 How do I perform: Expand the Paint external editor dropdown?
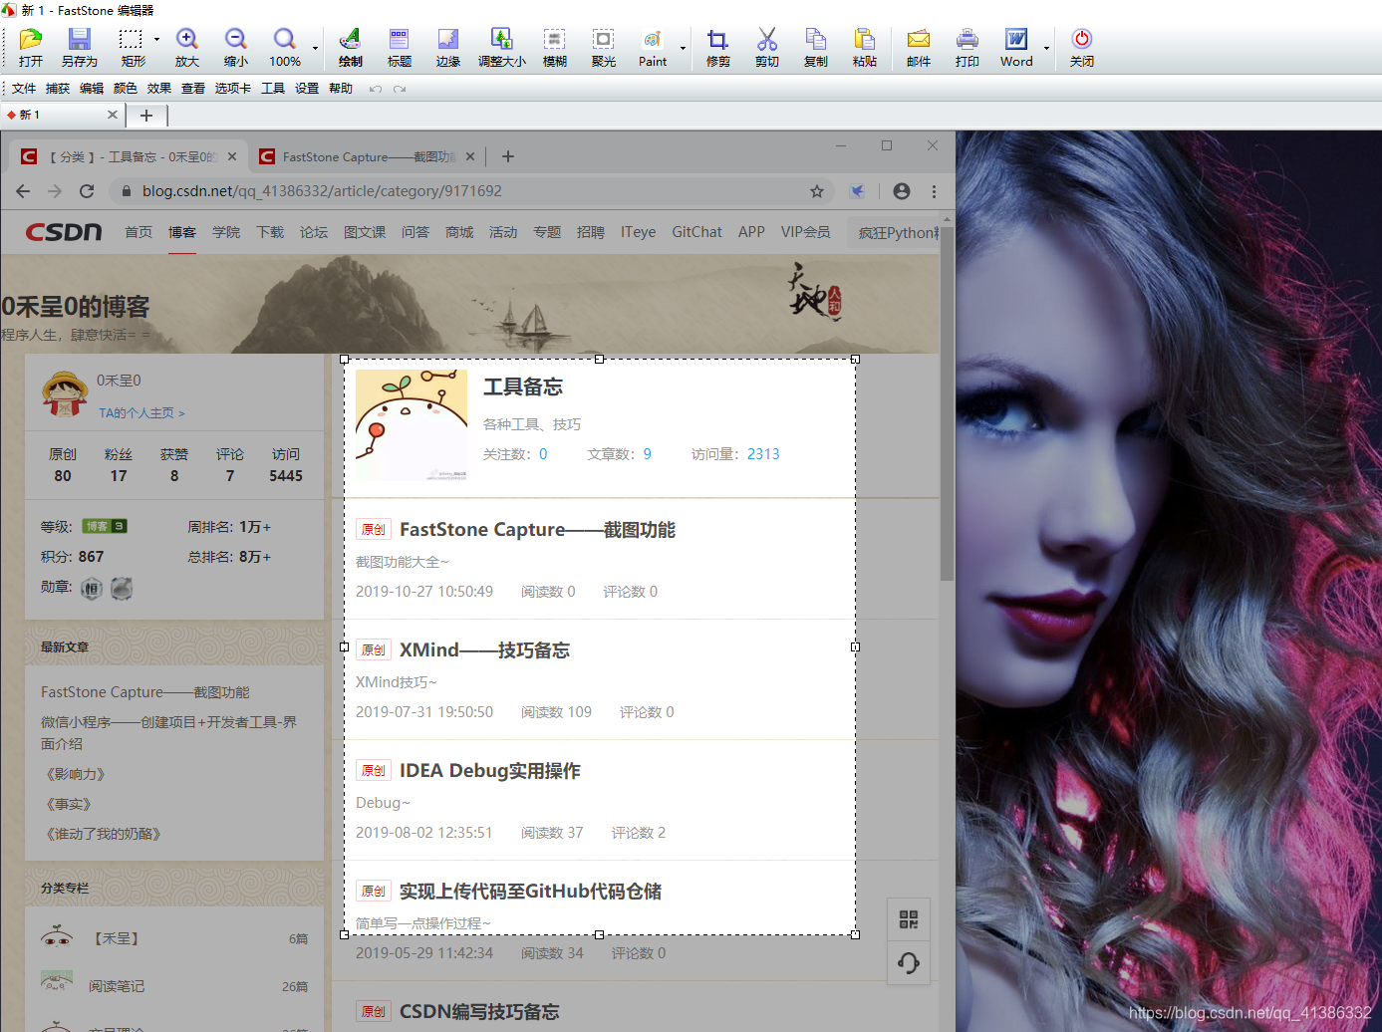[683, 48]
